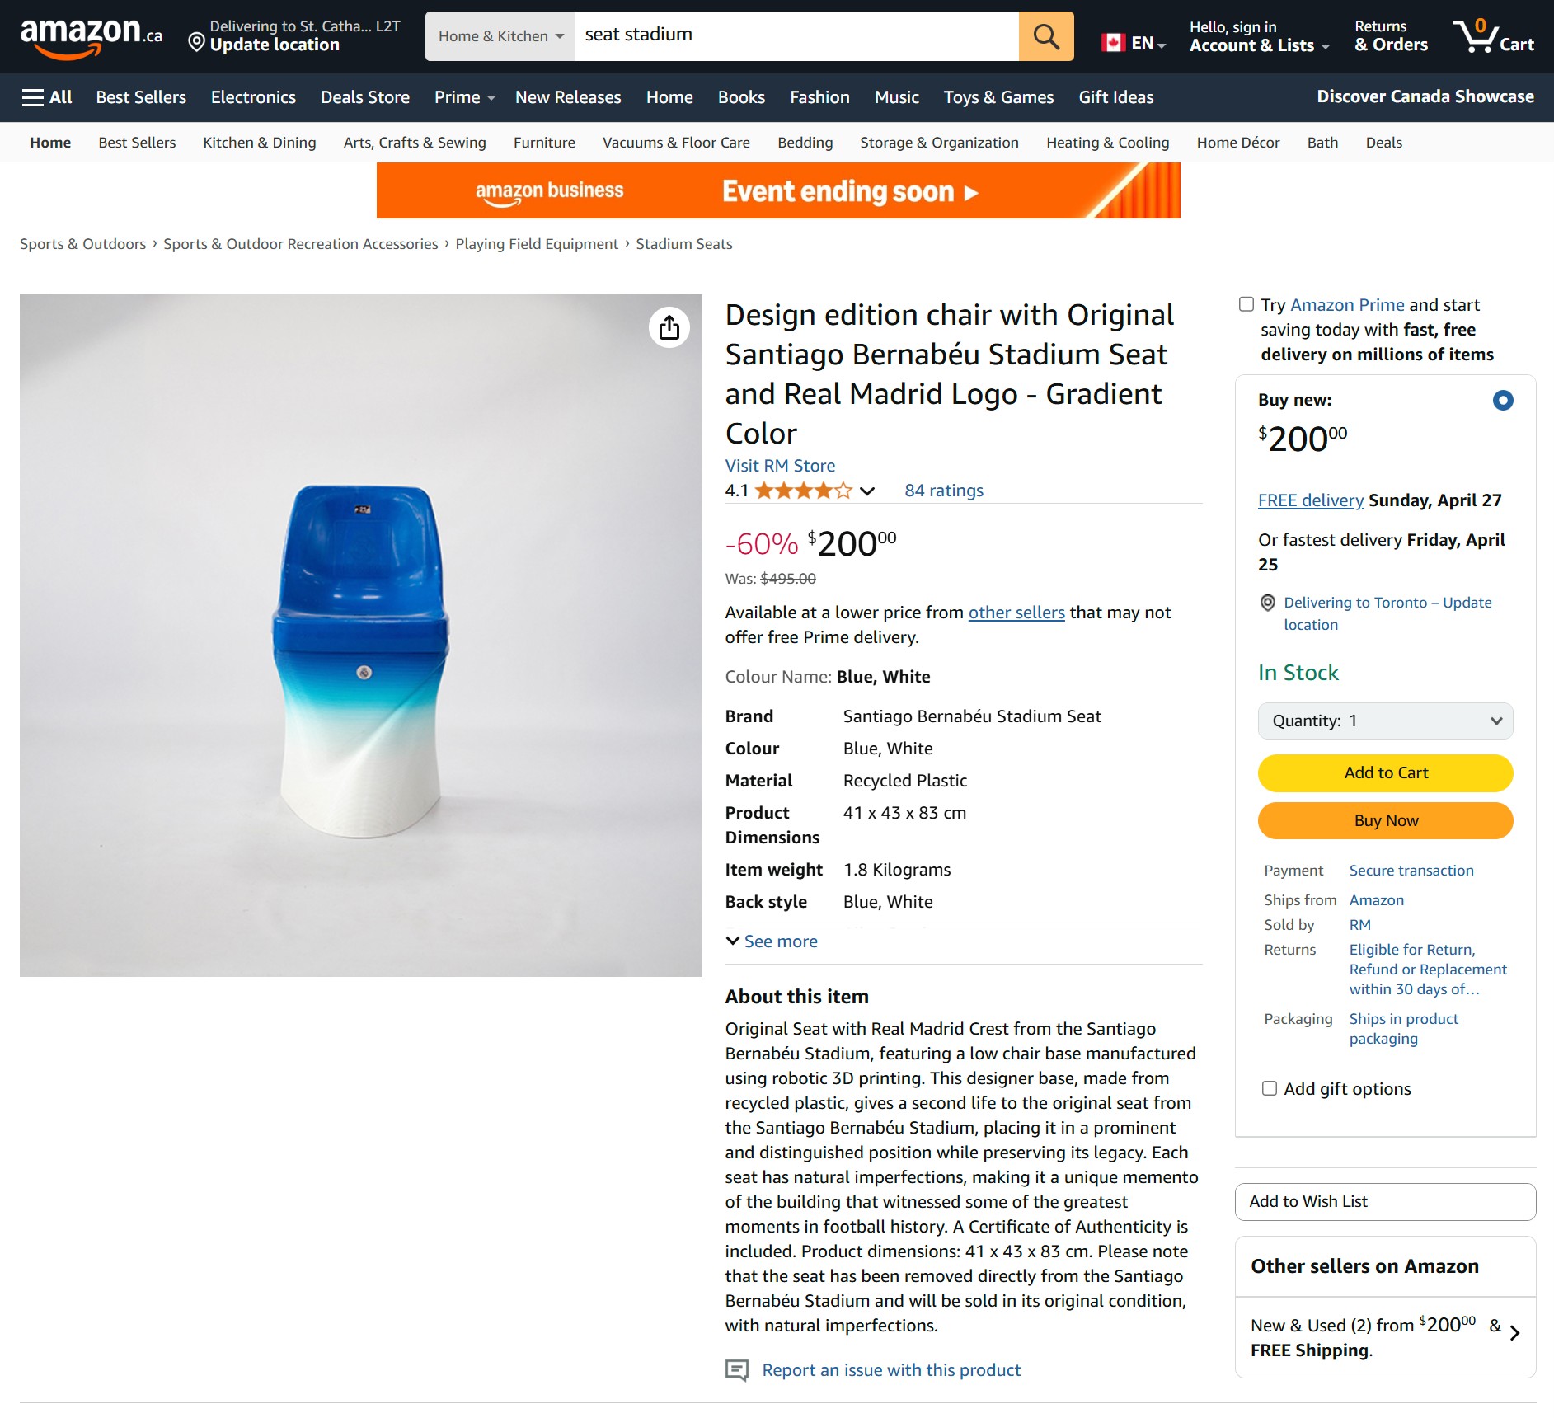
Task: Select the Buy new radio button
Action: tap(1502, 401)
